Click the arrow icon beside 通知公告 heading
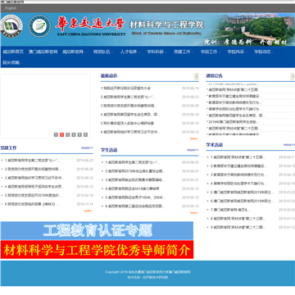This screenshot has height=295, width=295. click(293, 76)
